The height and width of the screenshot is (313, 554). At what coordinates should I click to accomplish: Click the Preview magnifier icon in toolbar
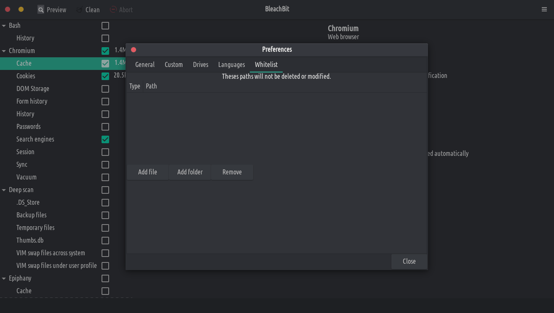pyautogui.click(x=40, y=9)
